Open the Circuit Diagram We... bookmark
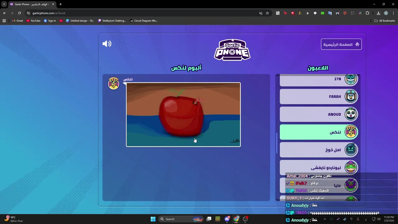The width and height of the screenshot is (398, 224). [x=144, y=21]
